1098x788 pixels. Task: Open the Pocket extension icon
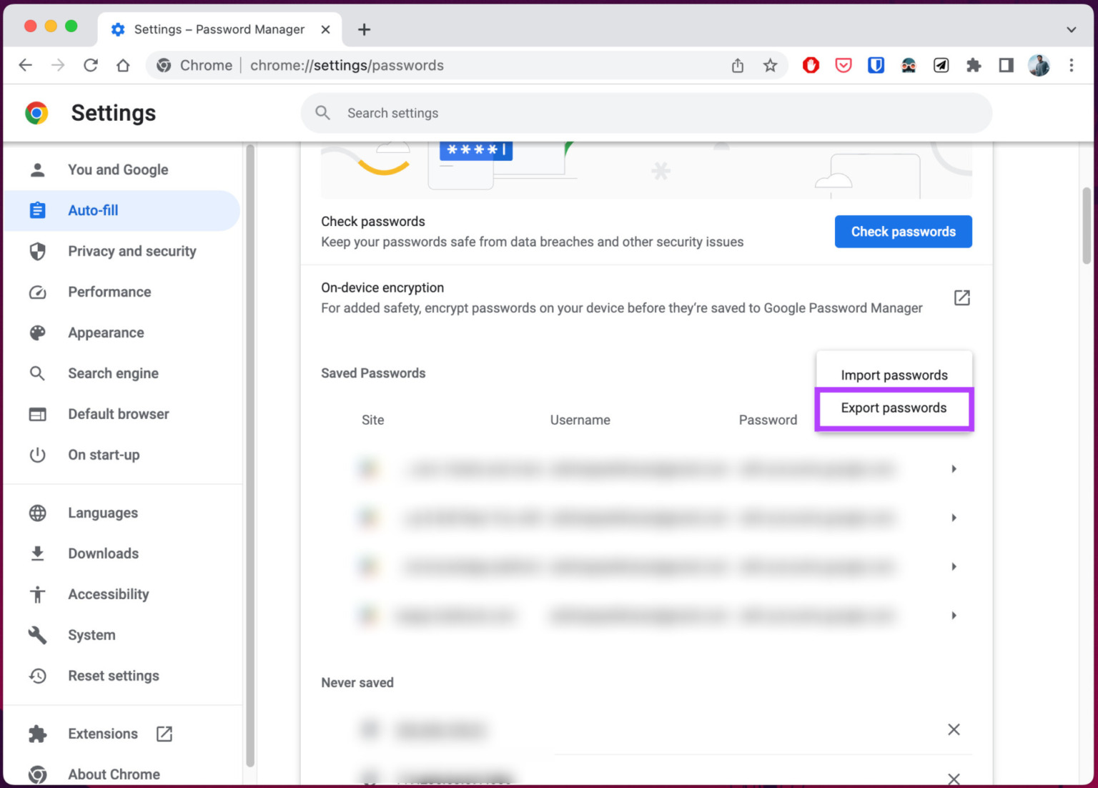[x=844, y=65]
